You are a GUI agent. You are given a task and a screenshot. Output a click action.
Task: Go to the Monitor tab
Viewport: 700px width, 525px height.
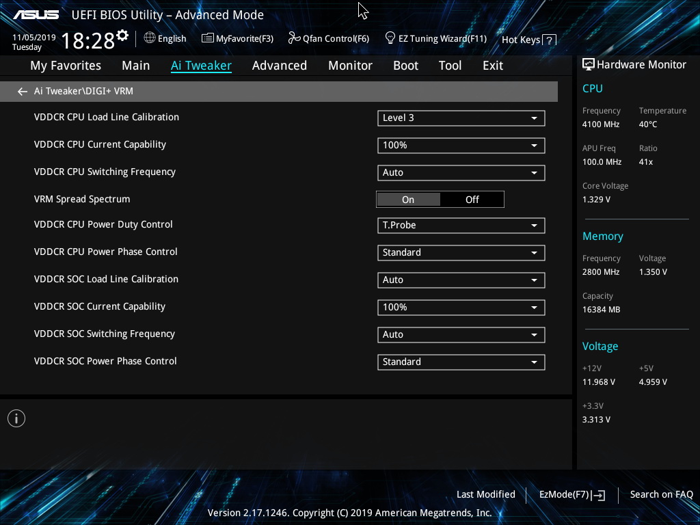click(x=350, y=66)
